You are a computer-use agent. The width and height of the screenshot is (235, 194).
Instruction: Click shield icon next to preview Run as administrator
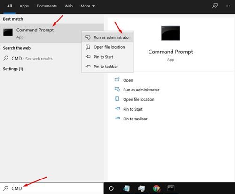(x=117, y=90)
